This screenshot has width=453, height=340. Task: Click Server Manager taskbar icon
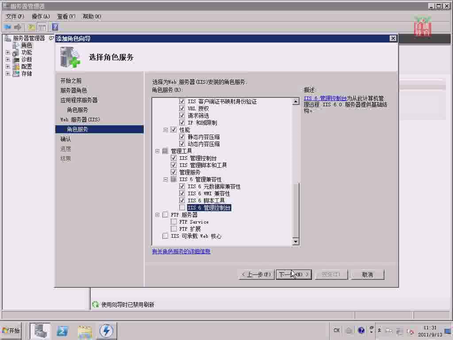[40, 331]
